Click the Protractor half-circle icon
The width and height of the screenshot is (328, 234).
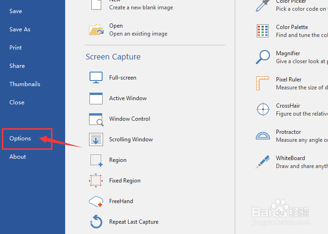pos(263,136)
